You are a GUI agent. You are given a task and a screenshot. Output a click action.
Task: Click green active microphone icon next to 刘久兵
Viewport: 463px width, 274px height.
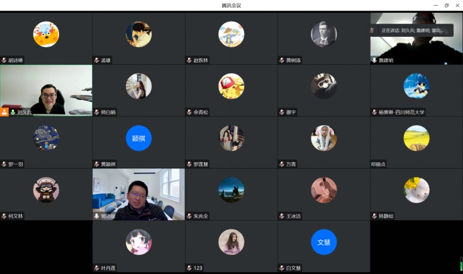(x=12, y=112)
